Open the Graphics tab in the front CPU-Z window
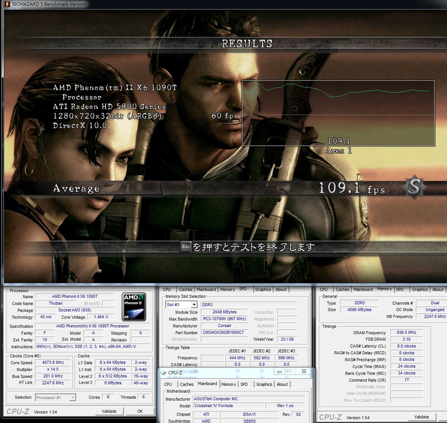 point(264,384)
